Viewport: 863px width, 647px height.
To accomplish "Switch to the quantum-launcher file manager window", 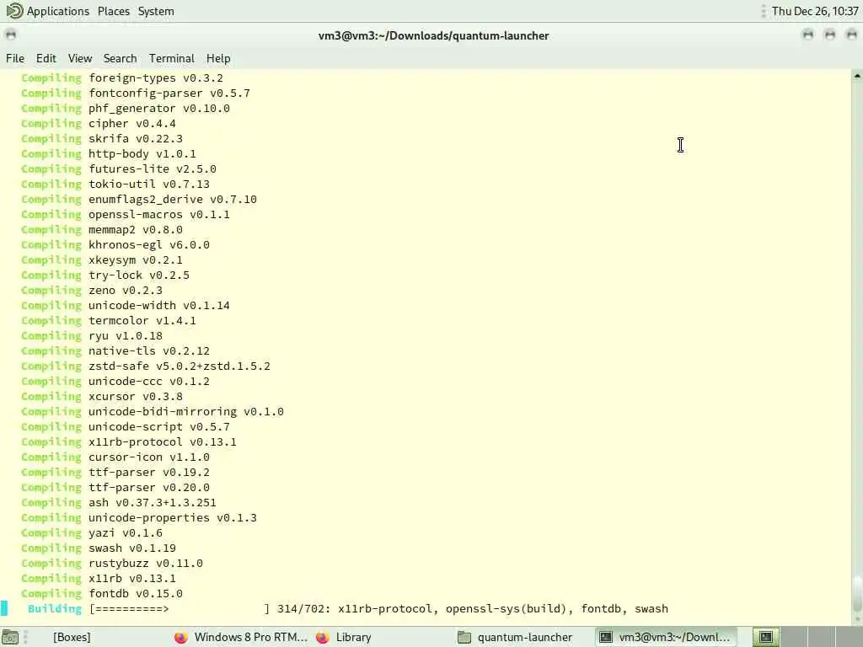I will pyautogui.click(x=515, y=637).
